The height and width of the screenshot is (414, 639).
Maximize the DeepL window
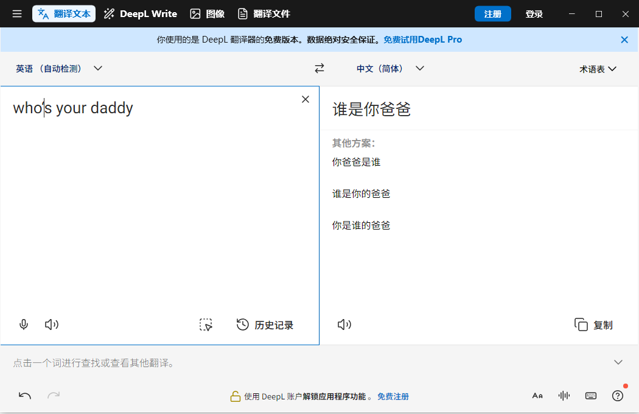click(599, 14)
